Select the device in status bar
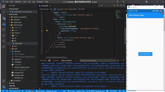The image size is (165, 92). pyautogui.click(x=96, y=91)
